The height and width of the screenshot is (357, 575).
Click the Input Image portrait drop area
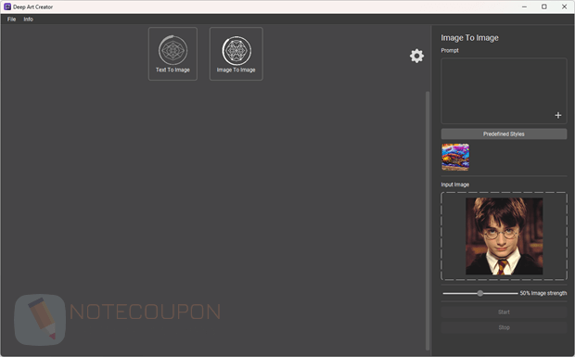[x=504, y=236]
